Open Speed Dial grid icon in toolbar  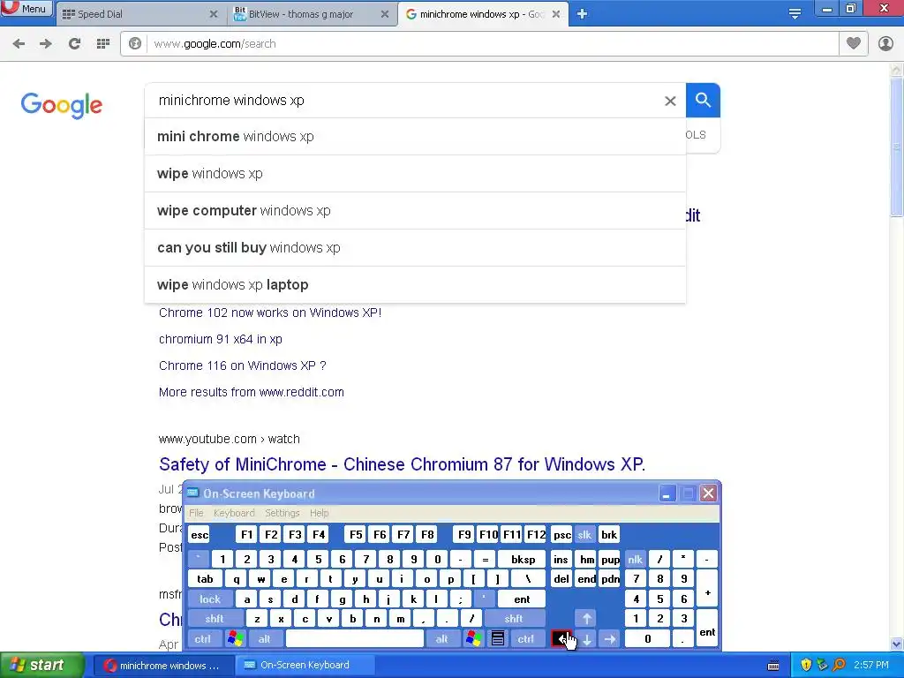pyautogui.click(x=103, y=44)
